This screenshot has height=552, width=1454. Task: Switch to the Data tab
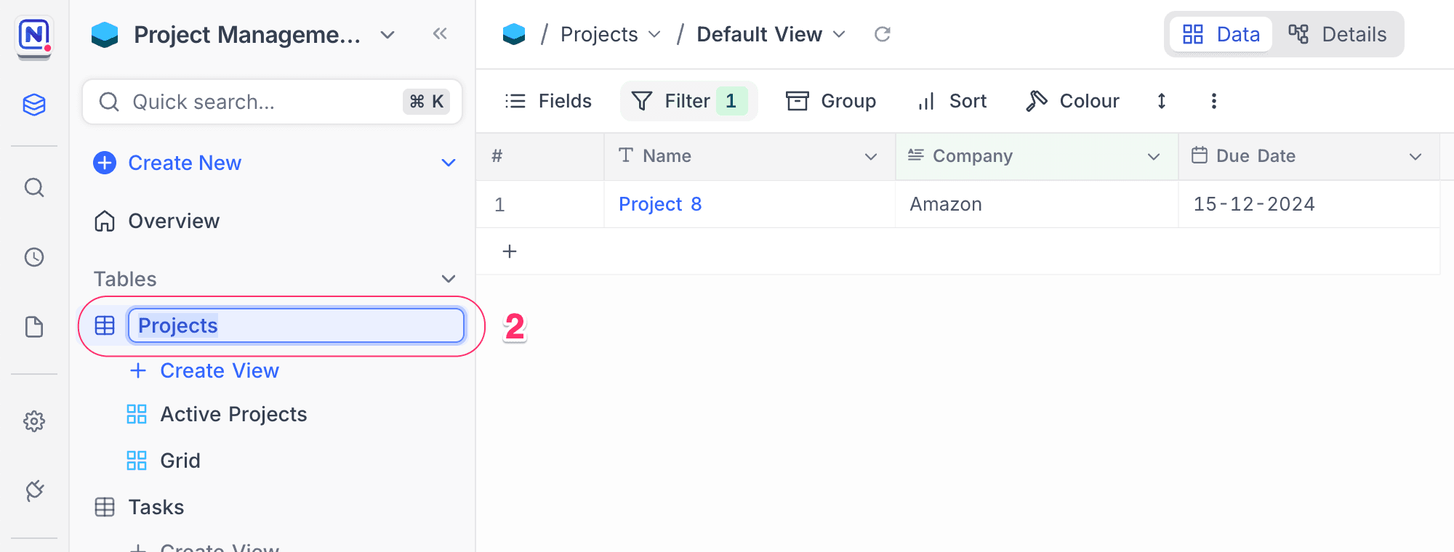(x=1221, y=34)
